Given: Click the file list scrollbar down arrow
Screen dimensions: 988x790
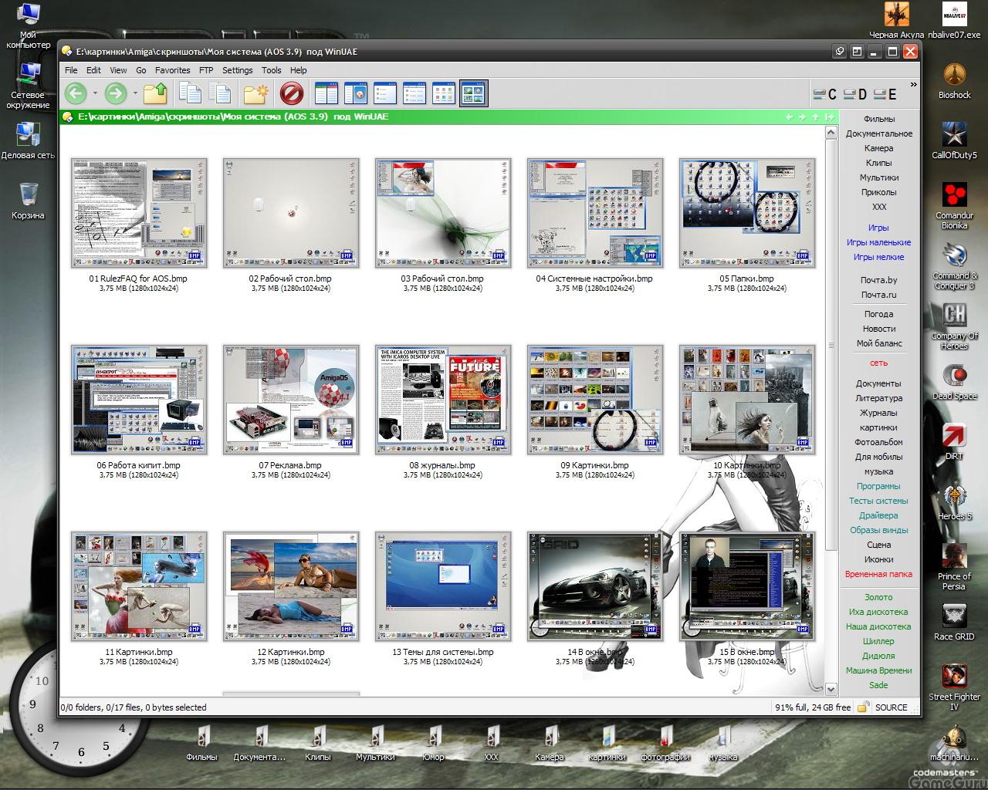Looking at the screenshot, I should [831, 689].
